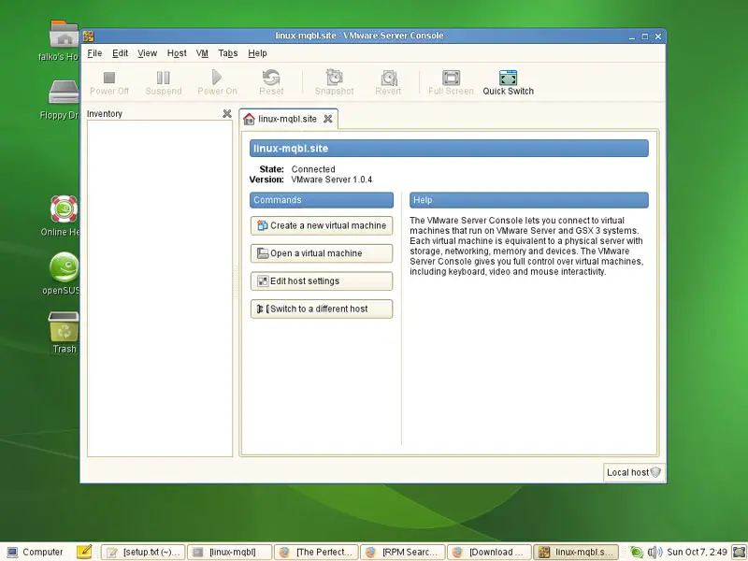This screenshot has height=561, width=748.
Task: Click the openSUSE chameleon desktop icon
Action: coord(64,266)
